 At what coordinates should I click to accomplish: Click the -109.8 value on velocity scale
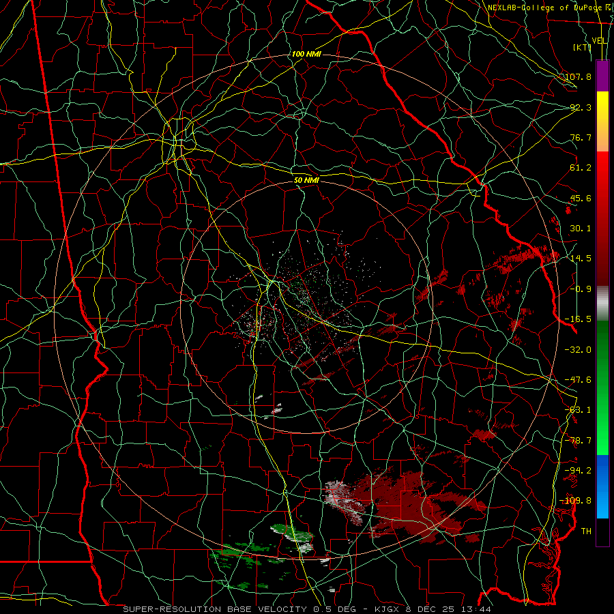pyautogui.click(x=576, y=501)
